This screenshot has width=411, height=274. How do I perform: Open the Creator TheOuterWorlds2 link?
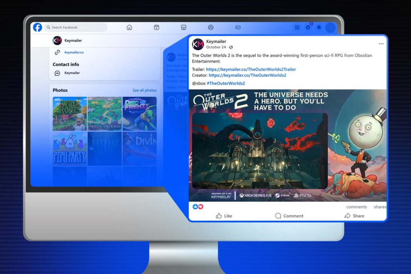247,75
